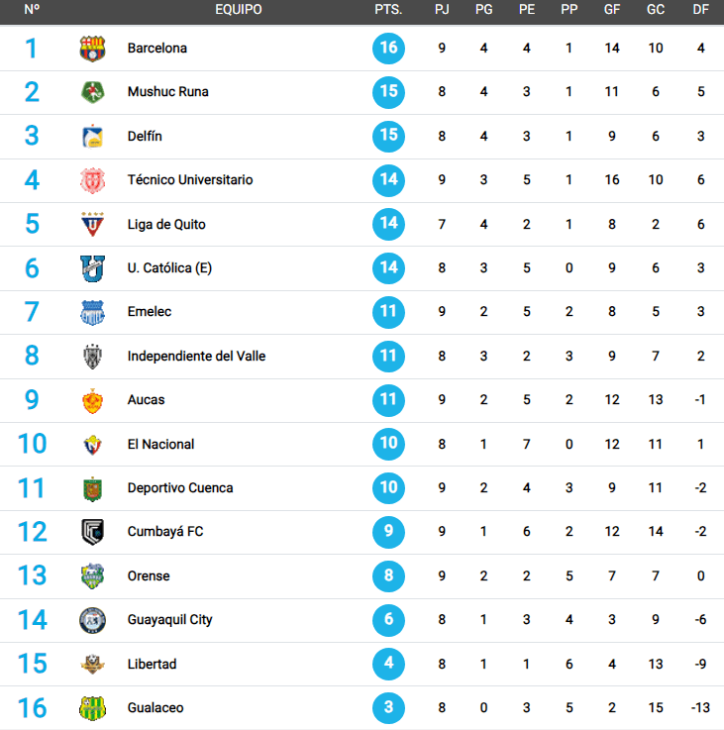
Task: Click the Independiente del Valle crest
Action: (x=93, y=357)
